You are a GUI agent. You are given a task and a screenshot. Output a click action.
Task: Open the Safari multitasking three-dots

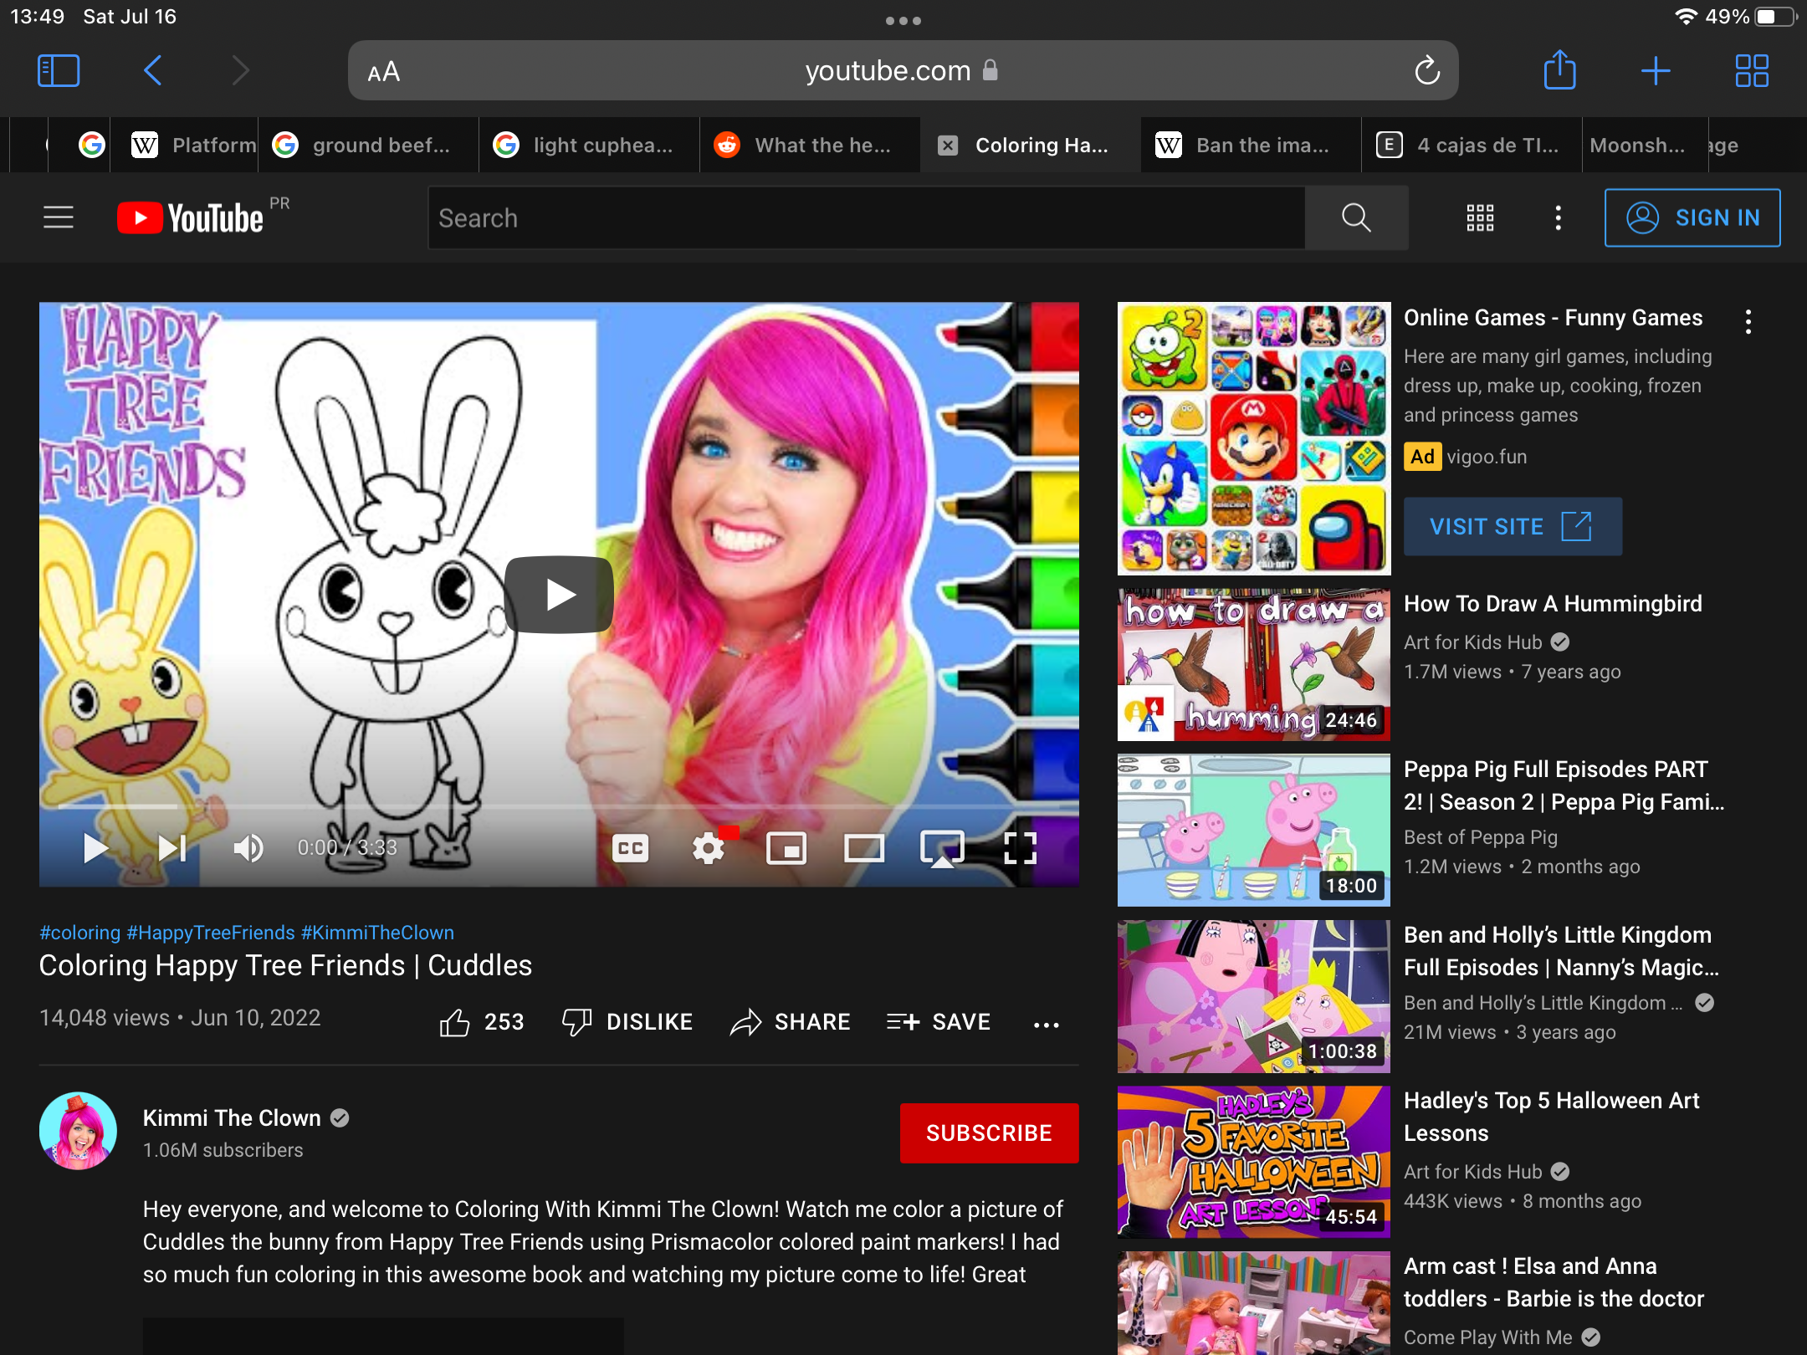tap(903, 21)
